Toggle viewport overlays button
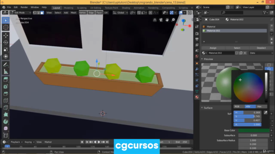275x154 pixels. point(180,13)
